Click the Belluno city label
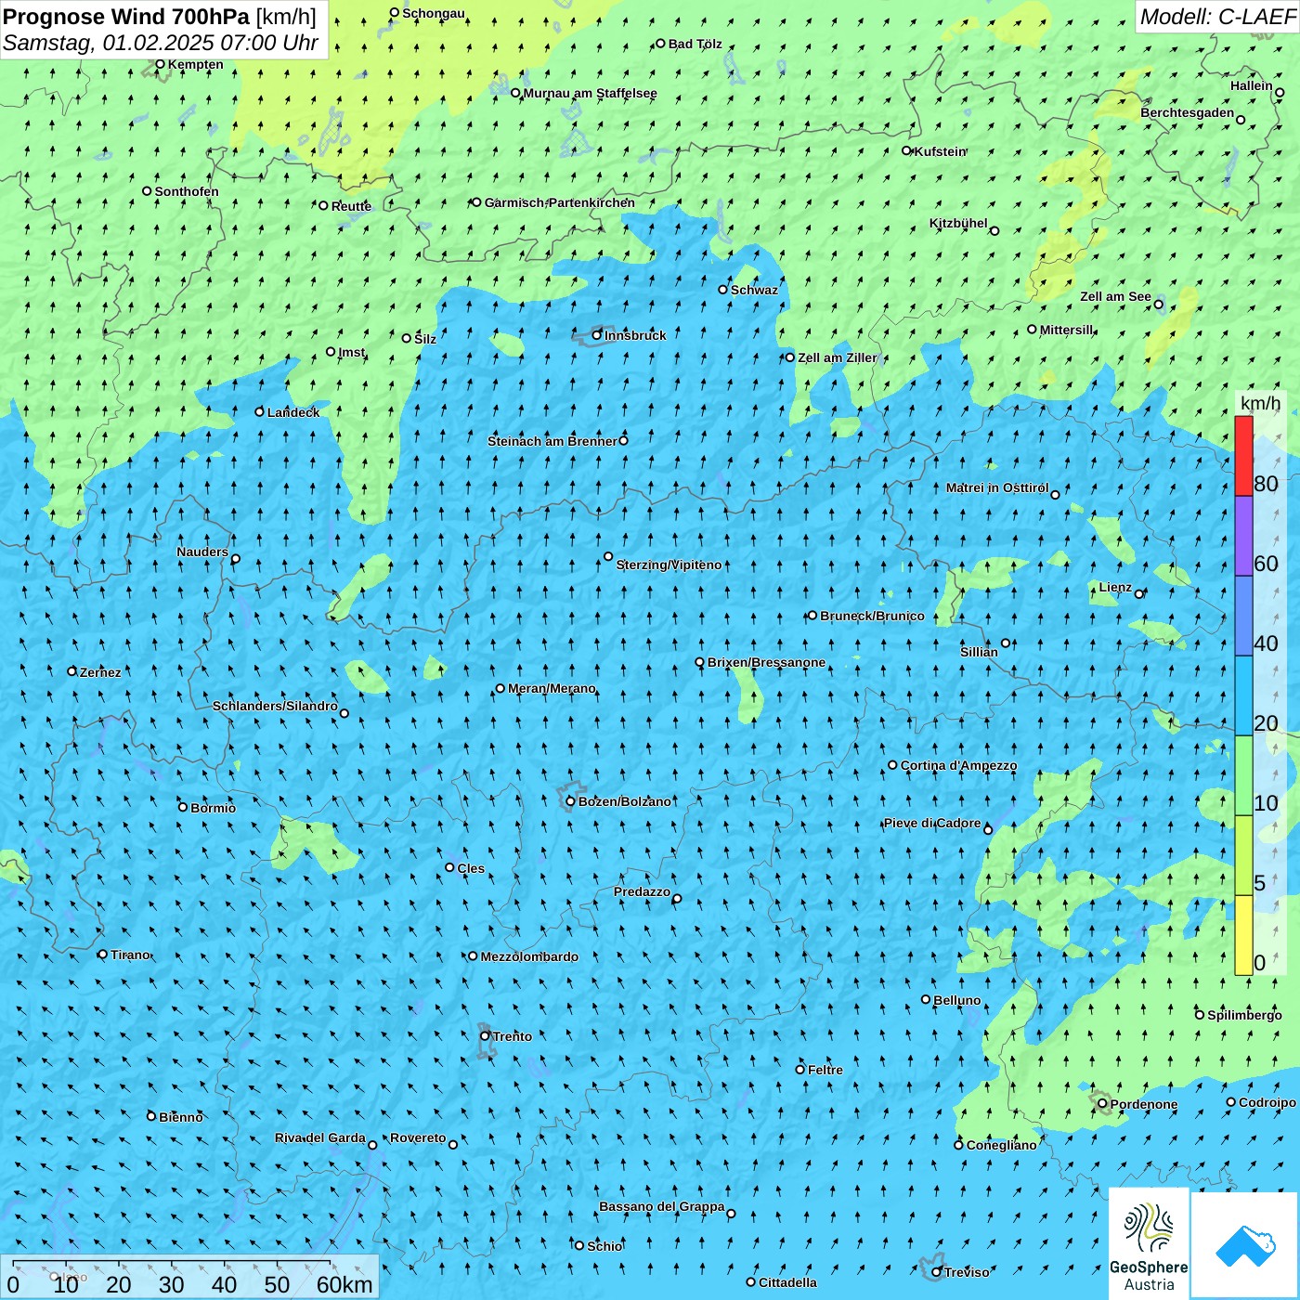 956,1000
